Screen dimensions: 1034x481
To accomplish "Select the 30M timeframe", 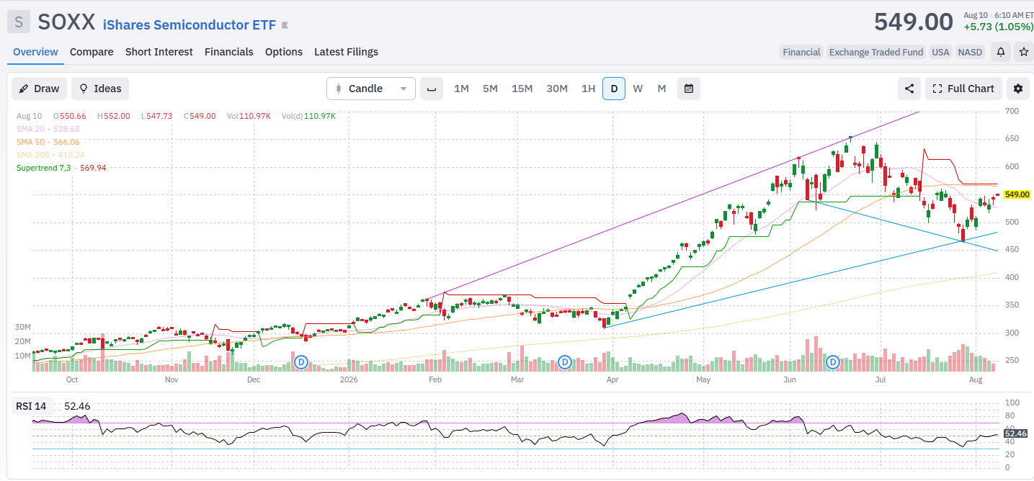I will click(557, 89).
